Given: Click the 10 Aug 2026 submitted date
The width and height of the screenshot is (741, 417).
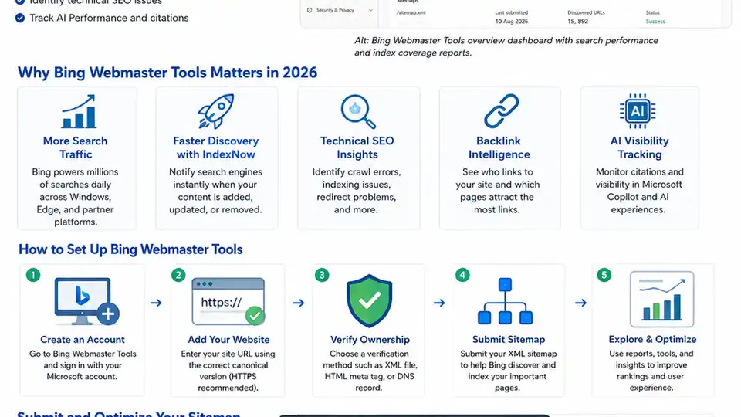Looking at the screenshot, I should pyautogui.click(x=511, y=22).
